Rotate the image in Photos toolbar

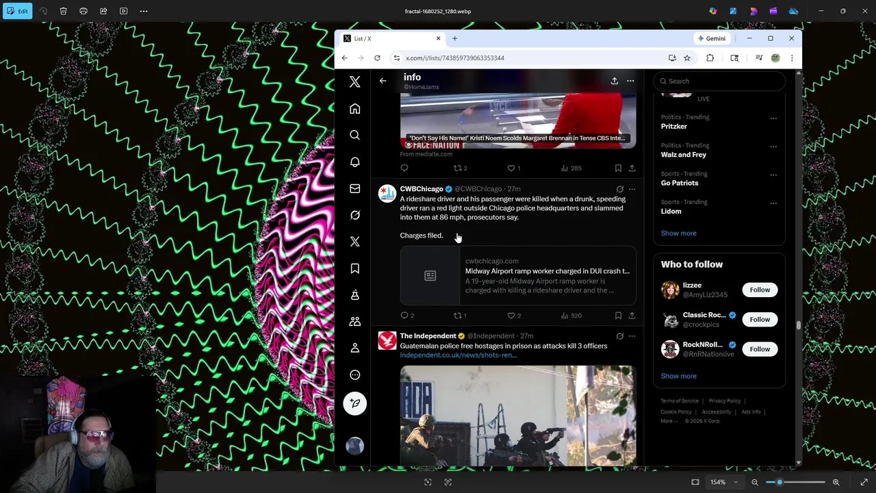44,11
